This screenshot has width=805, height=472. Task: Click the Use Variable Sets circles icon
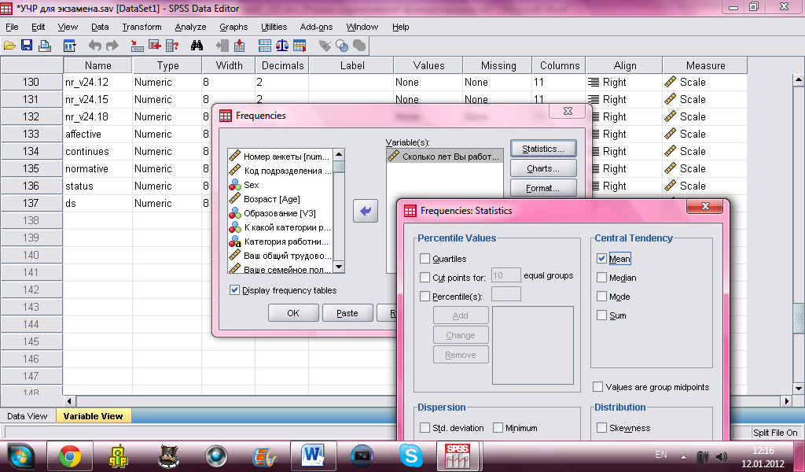click(x=342, y=46)
